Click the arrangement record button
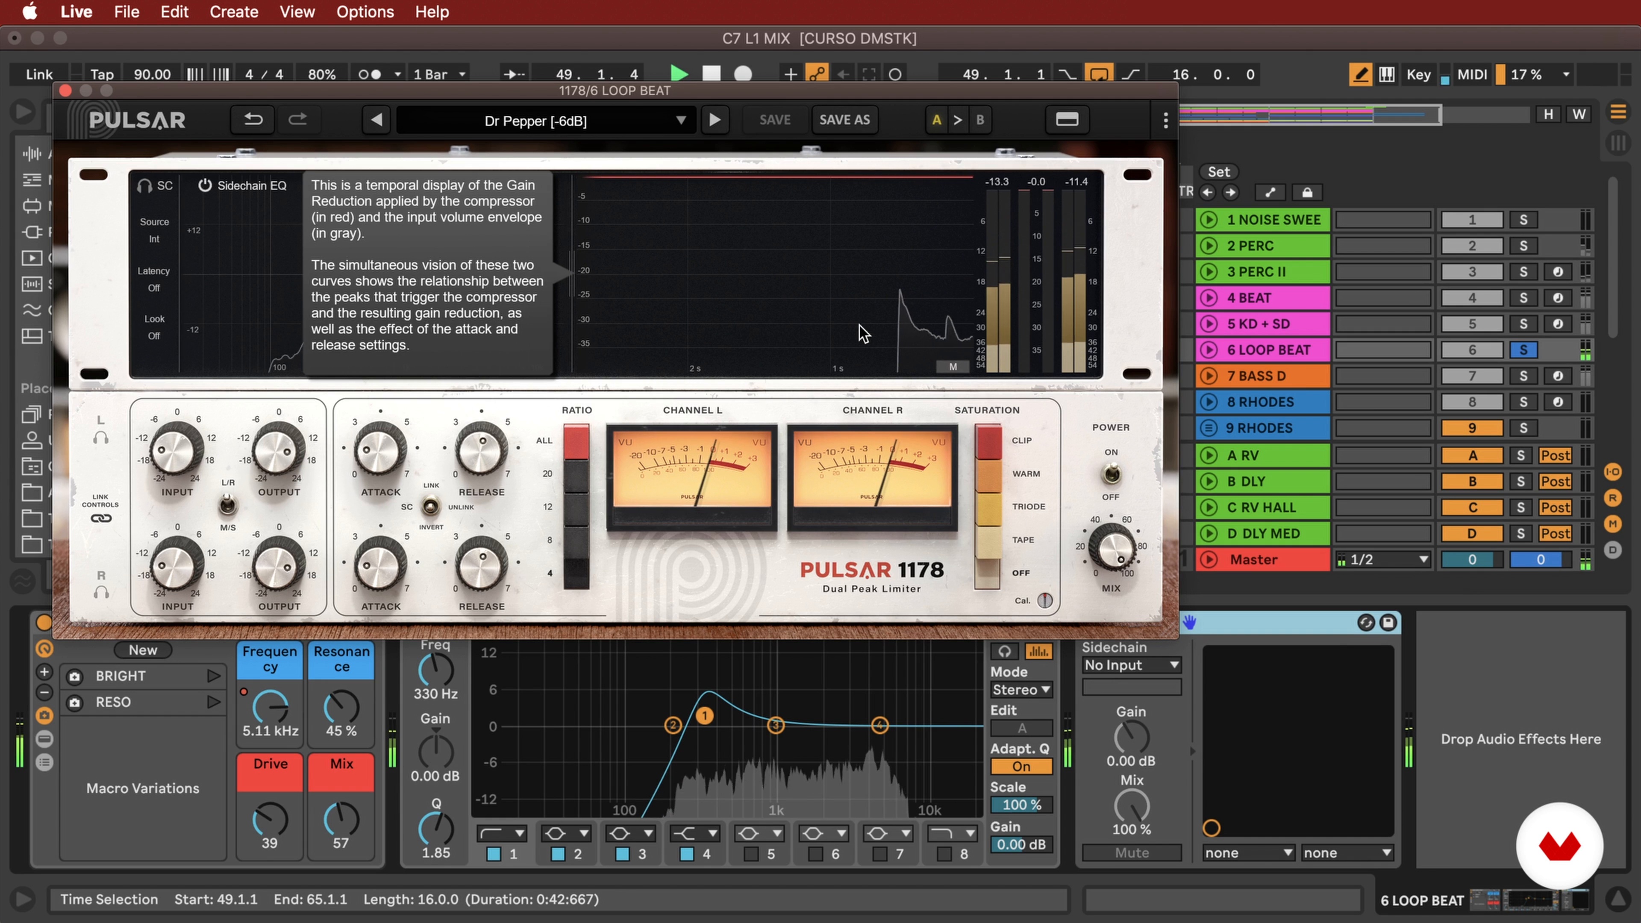 (x=743, y=74)
